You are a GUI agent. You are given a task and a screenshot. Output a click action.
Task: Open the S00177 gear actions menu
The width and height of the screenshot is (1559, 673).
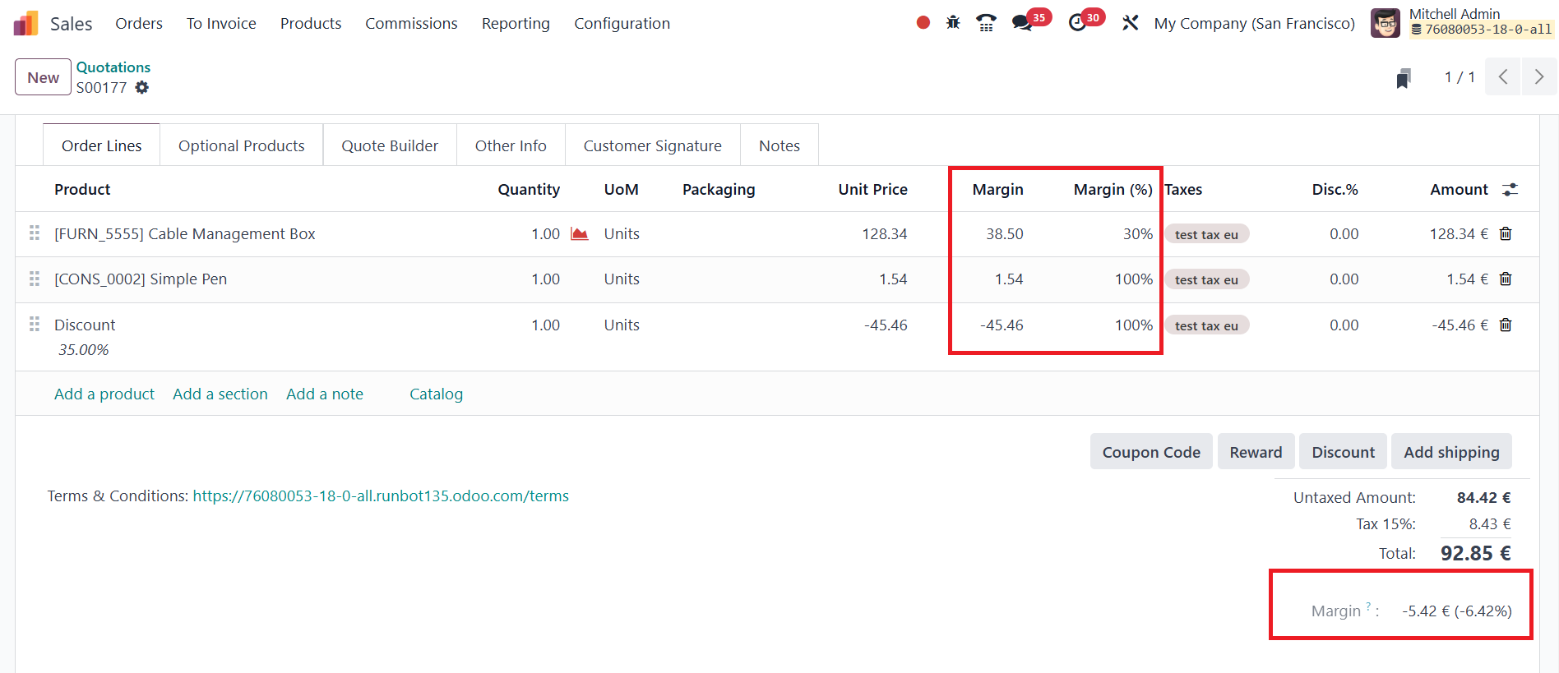[x=142, y=88]
